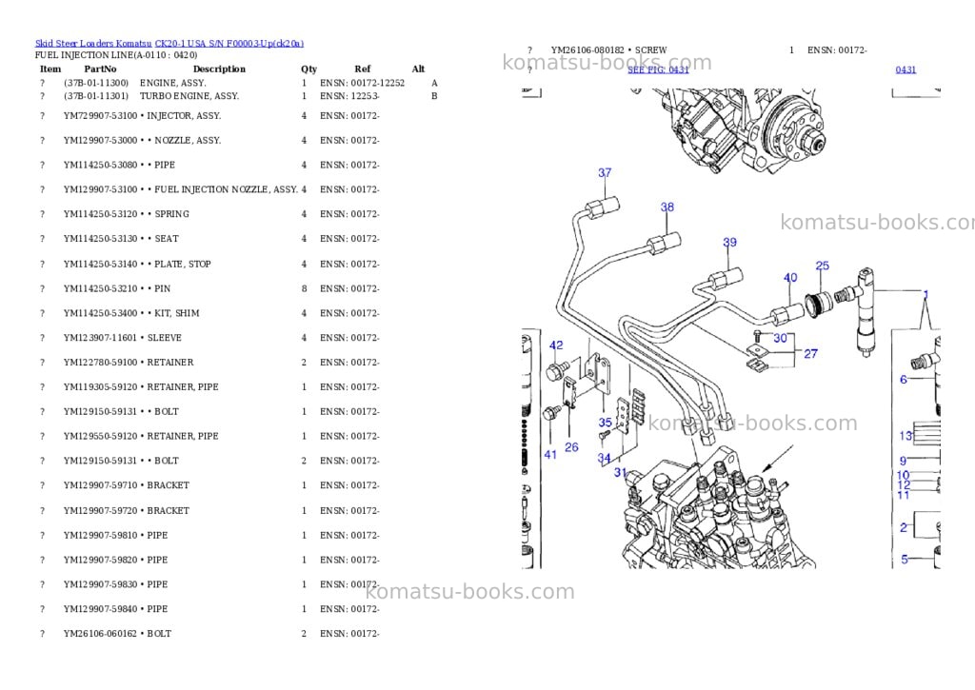The width and height of the screenshot is (975, 690).
Task: Click callout number 34 in diagram
Action: click(604, 458)
